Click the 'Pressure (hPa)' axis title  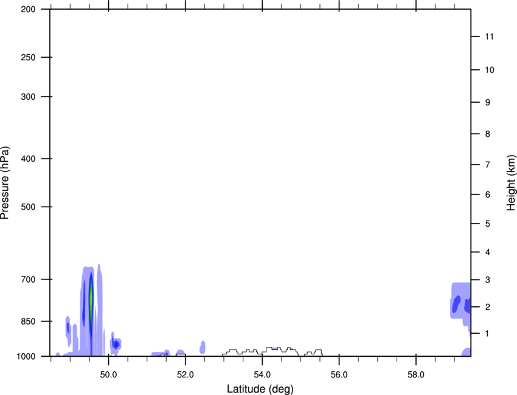pos(5,183)
